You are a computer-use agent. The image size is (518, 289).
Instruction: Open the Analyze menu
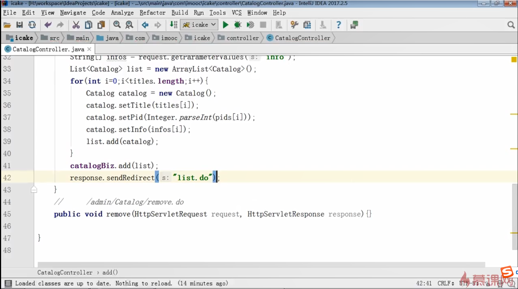pyautogui.click(x=122, y=12)
